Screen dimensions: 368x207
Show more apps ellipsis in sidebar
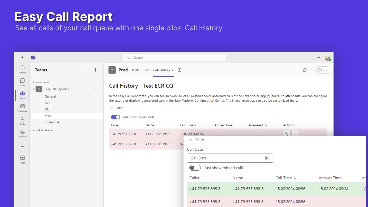(23, 147)
